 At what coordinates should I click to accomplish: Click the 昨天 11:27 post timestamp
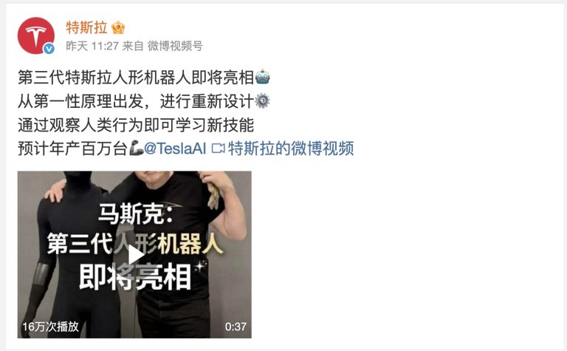coord(92,46)
